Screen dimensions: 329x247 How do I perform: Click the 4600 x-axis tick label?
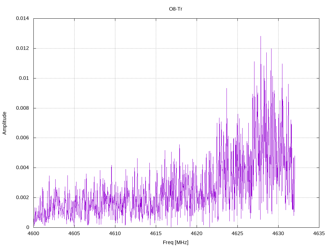(33, 233)
